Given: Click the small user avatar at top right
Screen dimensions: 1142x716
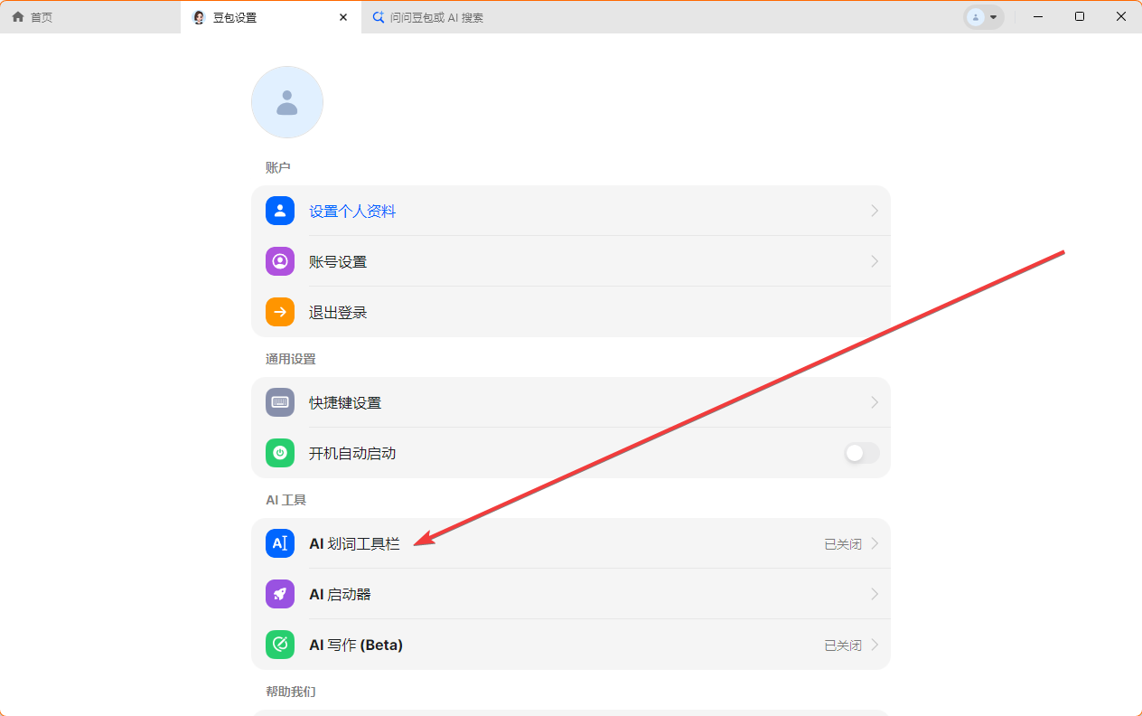Looking at the screenshot, I should tap(976, 17).
